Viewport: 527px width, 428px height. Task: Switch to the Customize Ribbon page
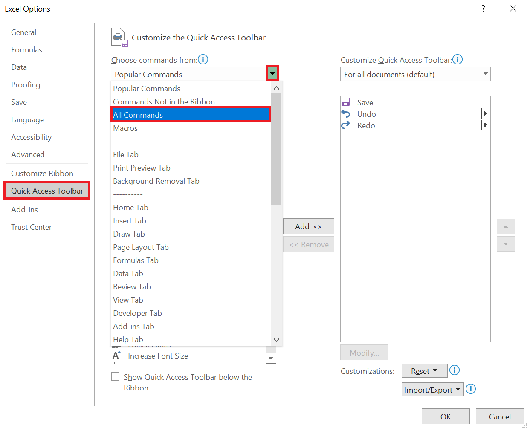click(42, 173)
